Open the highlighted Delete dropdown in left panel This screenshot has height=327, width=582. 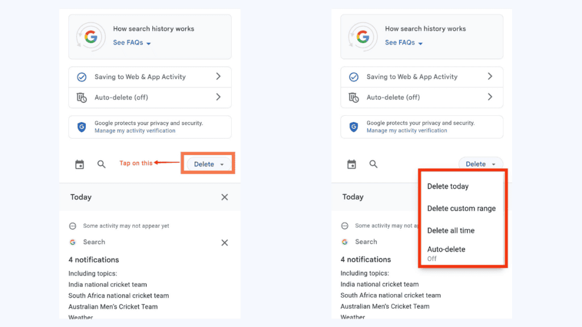tap(207, 164)
